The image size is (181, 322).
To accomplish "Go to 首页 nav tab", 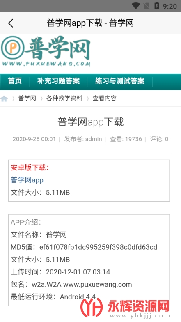I will (x=15, y=81).
